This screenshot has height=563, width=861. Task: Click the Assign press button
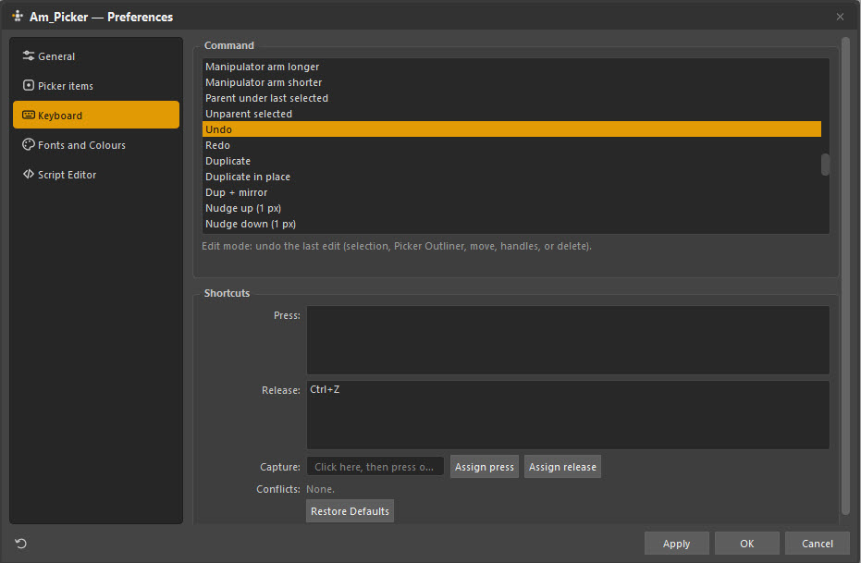click(485, 467)
